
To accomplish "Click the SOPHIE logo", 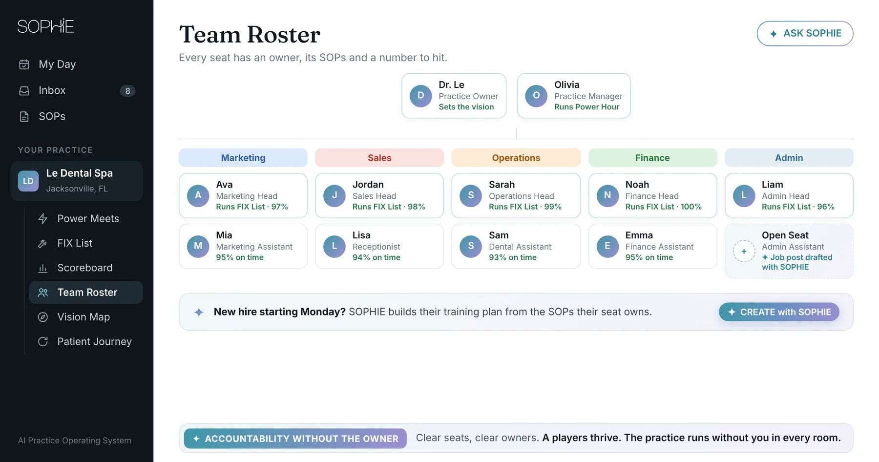I will pyautogui.click(x=46, y=26).
